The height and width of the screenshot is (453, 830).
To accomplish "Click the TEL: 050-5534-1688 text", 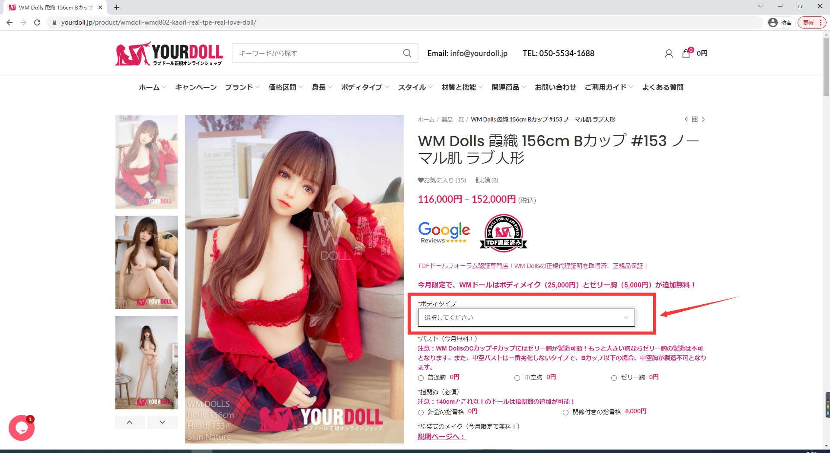I will click(559, 53).
